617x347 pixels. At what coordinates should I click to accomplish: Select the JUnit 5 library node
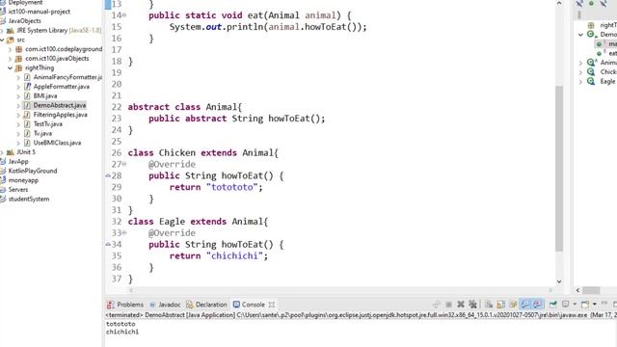point(26,152)
